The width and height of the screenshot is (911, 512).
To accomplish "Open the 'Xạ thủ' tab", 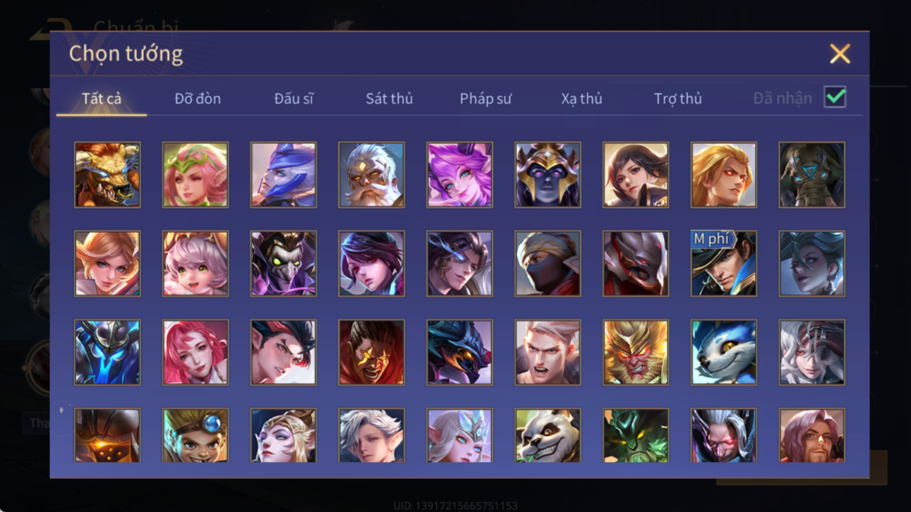I will (581, 99).
